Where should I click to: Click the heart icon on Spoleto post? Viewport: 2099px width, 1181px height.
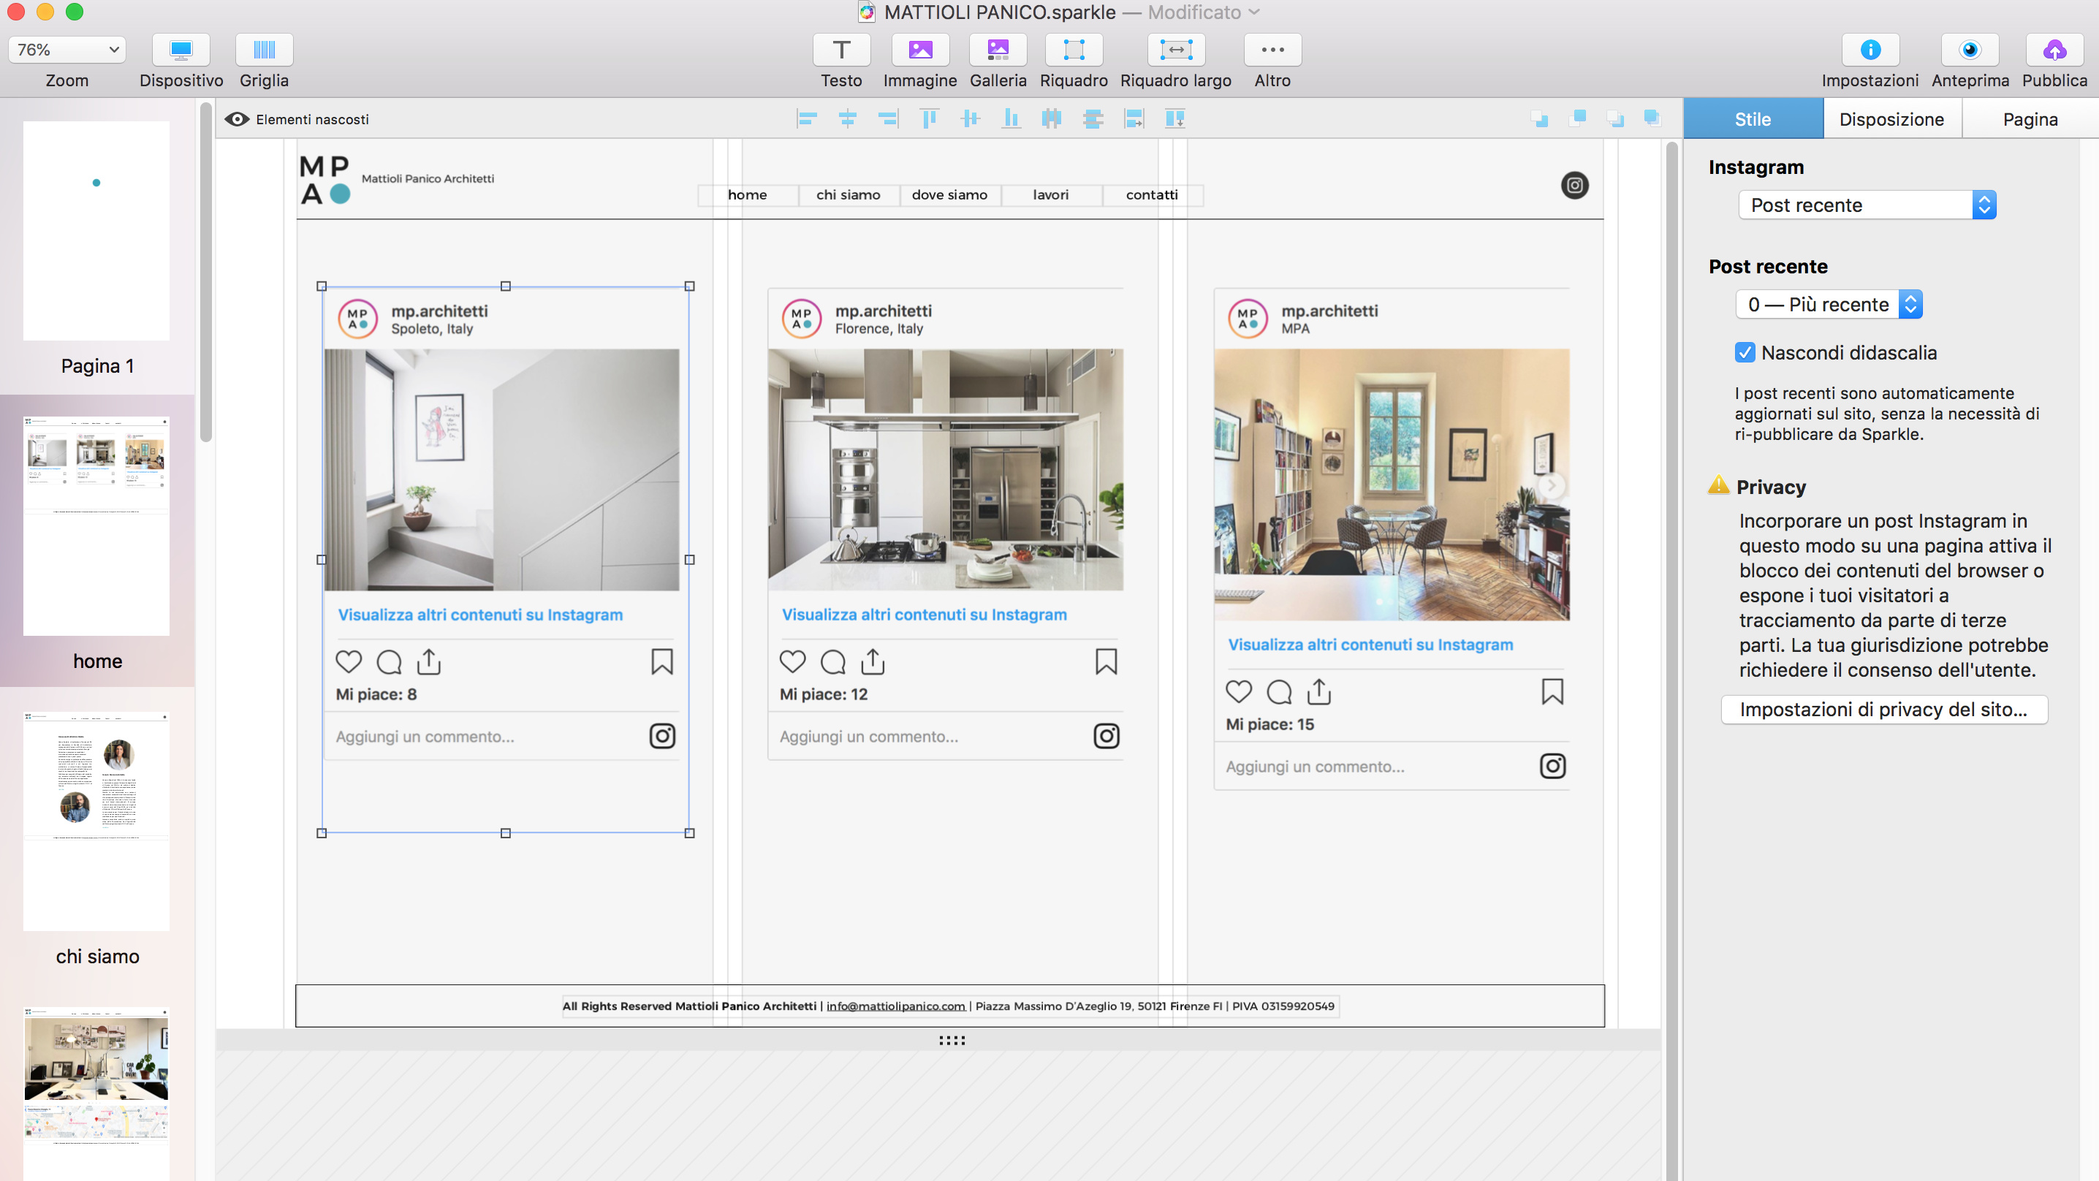[x=349, y=662]
